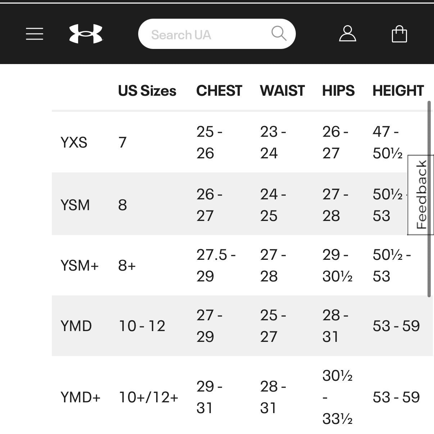Viewport: 434px width, 434px height.
Task: Open the hamburger navigation menu
Action: coord(35,34)
